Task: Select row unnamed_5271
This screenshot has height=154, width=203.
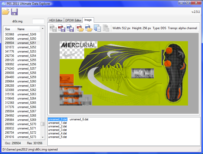Action: tap(22, 128)
